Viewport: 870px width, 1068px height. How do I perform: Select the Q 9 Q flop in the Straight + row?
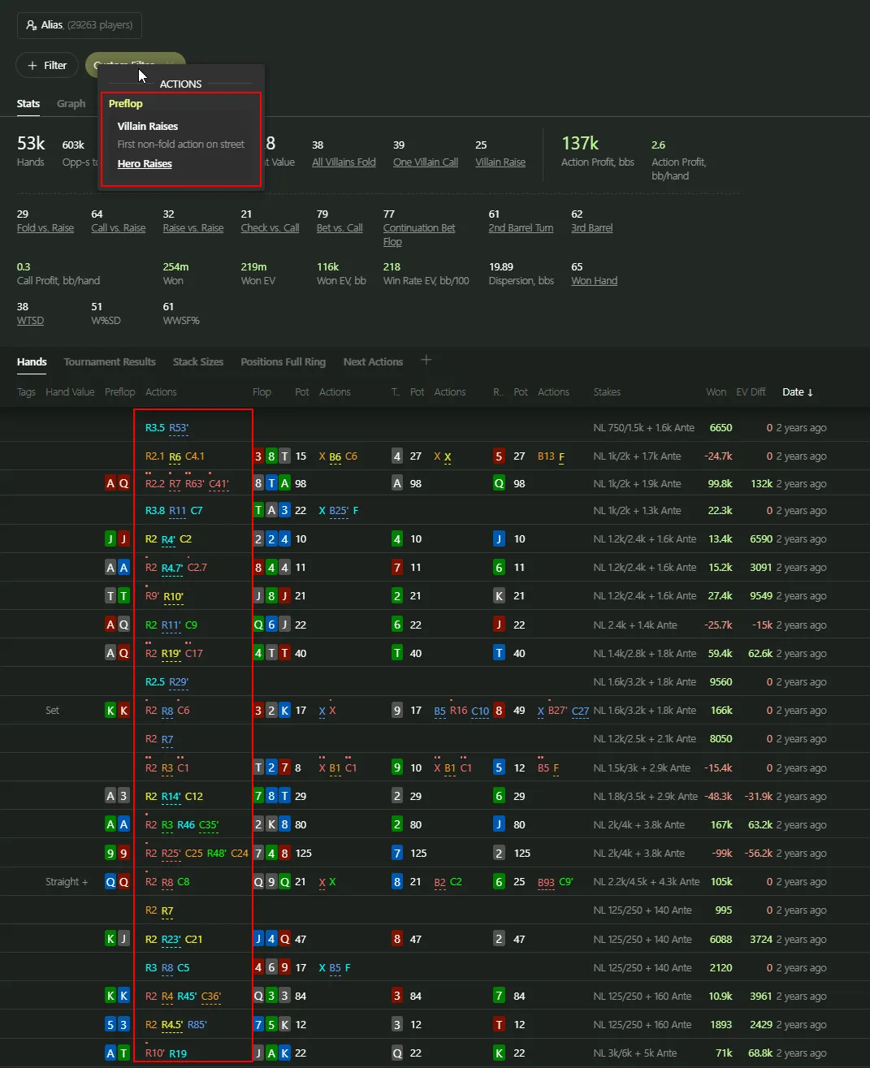coord(271,882)
